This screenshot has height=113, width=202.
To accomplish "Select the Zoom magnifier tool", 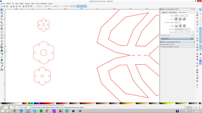I will coord(2,19).
